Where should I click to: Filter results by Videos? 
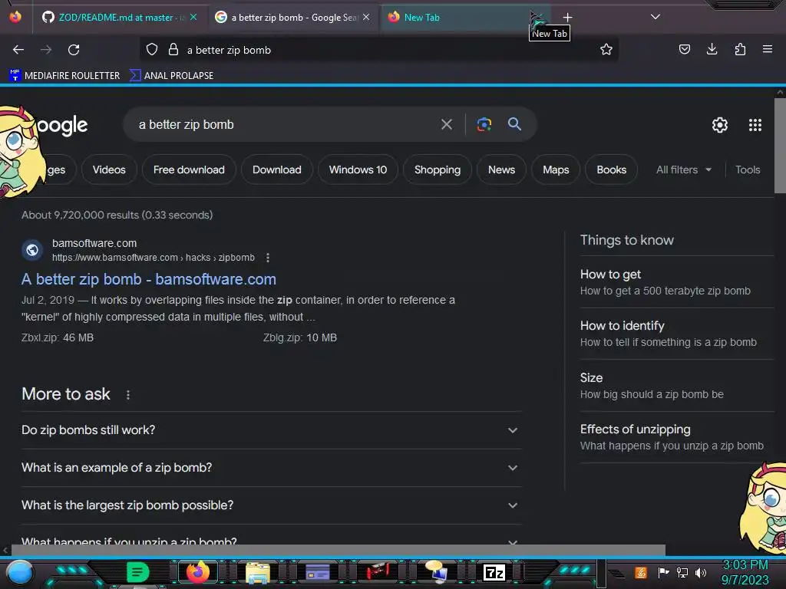coord(109,169)
